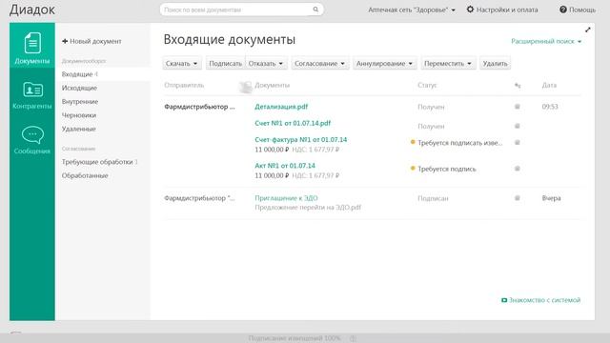The image size is (610, 343).
Task: Open Акт №1 от 01.07.14
Action: coord(285,166)
